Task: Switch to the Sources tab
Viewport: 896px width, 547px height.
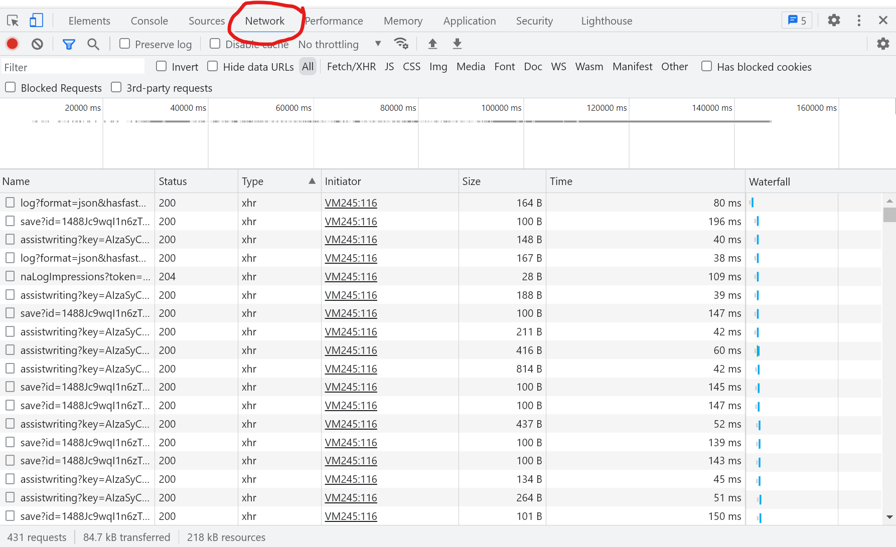Action: click(207, 21)
